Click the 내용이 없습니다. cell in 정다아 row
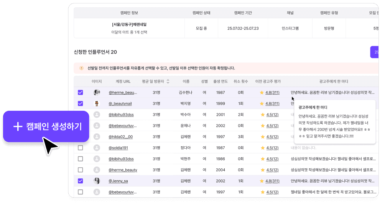Screen dimensions: 385x207 (303, 148)
